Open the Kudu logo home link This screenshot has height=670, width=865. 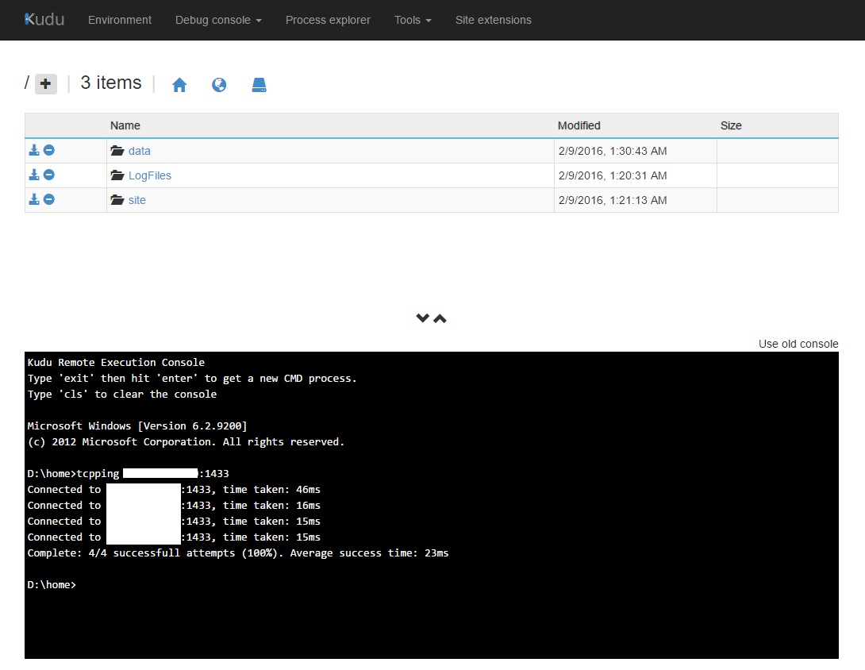click(44, 19)
